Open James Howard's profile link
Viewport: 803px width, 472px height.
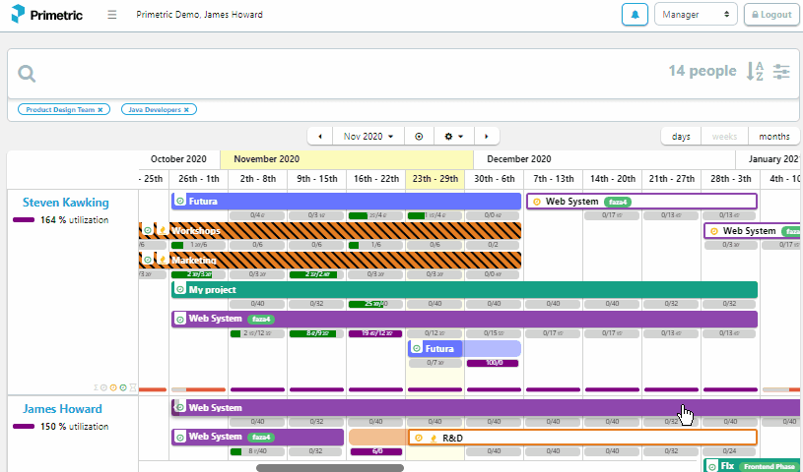(x=63, y=409)
